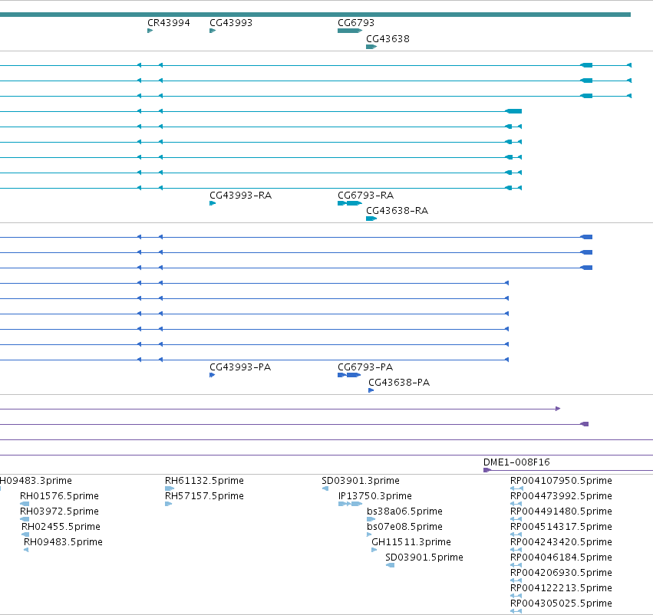Click the CG43993 gene label
The width and height of the screenshot is (653, 615).
coord(231,23)
